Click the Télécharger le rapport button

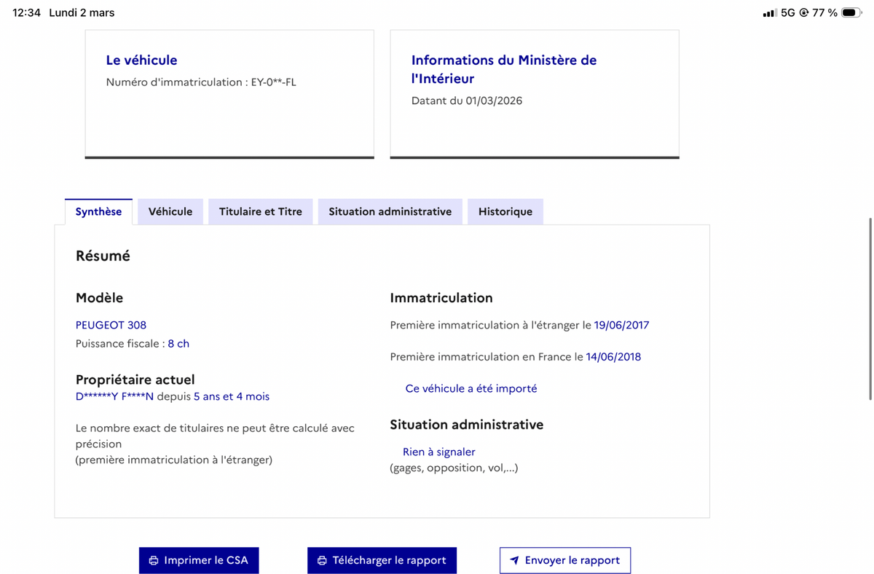click(382, 560)
